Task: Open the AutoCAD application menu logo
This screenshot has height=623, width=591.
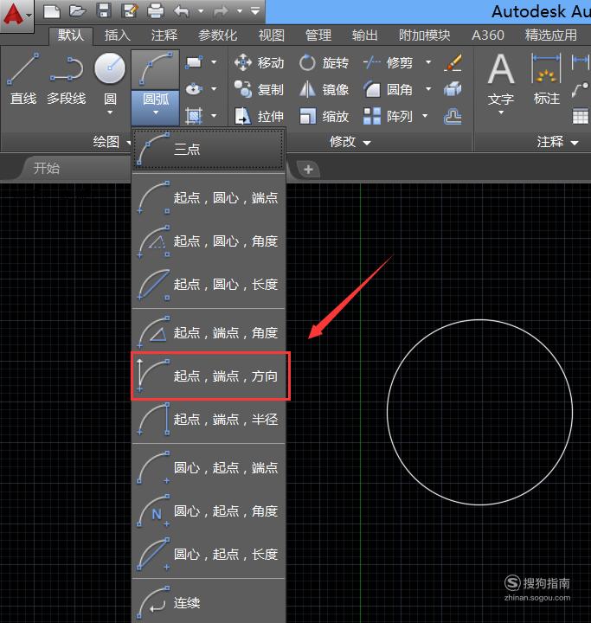Action: (x=16, y=15)
